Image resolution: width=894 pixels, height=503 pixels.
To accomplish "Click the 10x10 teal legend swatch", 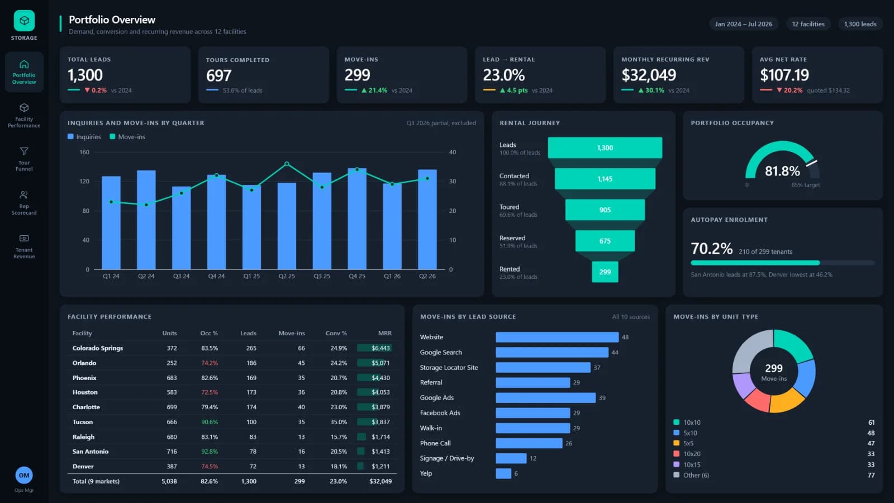I will pos(677,423).
